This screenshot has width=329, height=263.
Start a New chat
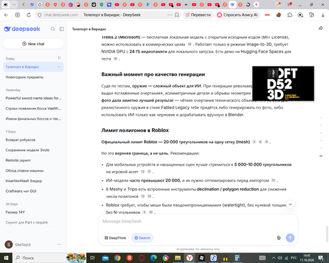[34, 44]
